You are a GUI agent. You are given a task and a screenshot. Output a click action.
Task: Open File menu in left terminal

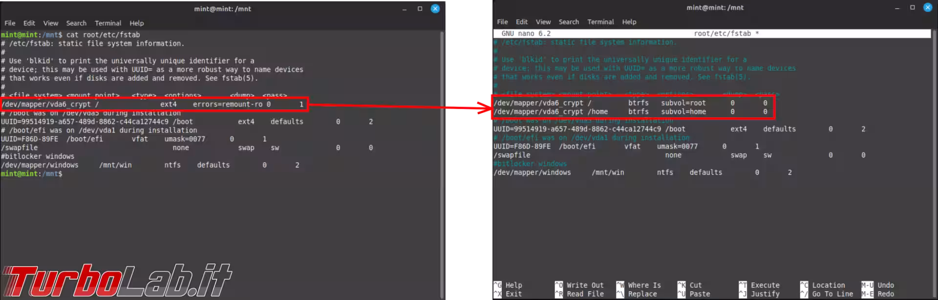[10, 23]
